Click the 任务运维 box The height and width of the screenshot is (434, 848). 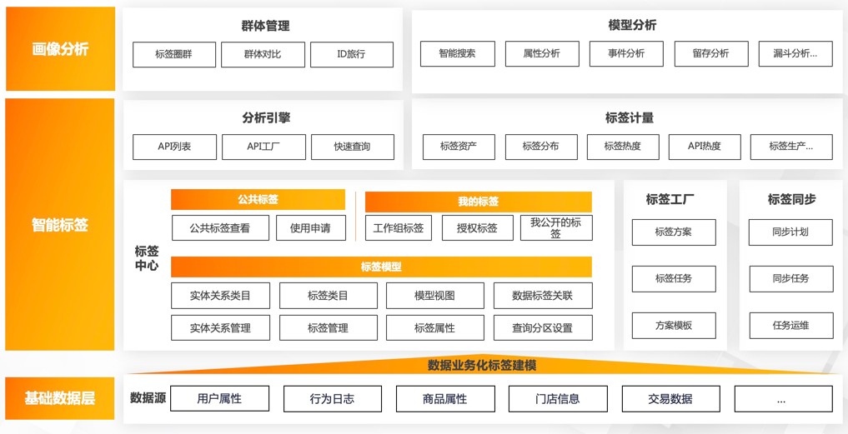(791, 326)
